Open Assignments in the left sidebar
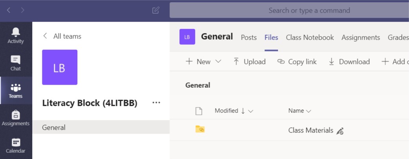The height and width of the screenshot is (159, 409). pos(16,117)
